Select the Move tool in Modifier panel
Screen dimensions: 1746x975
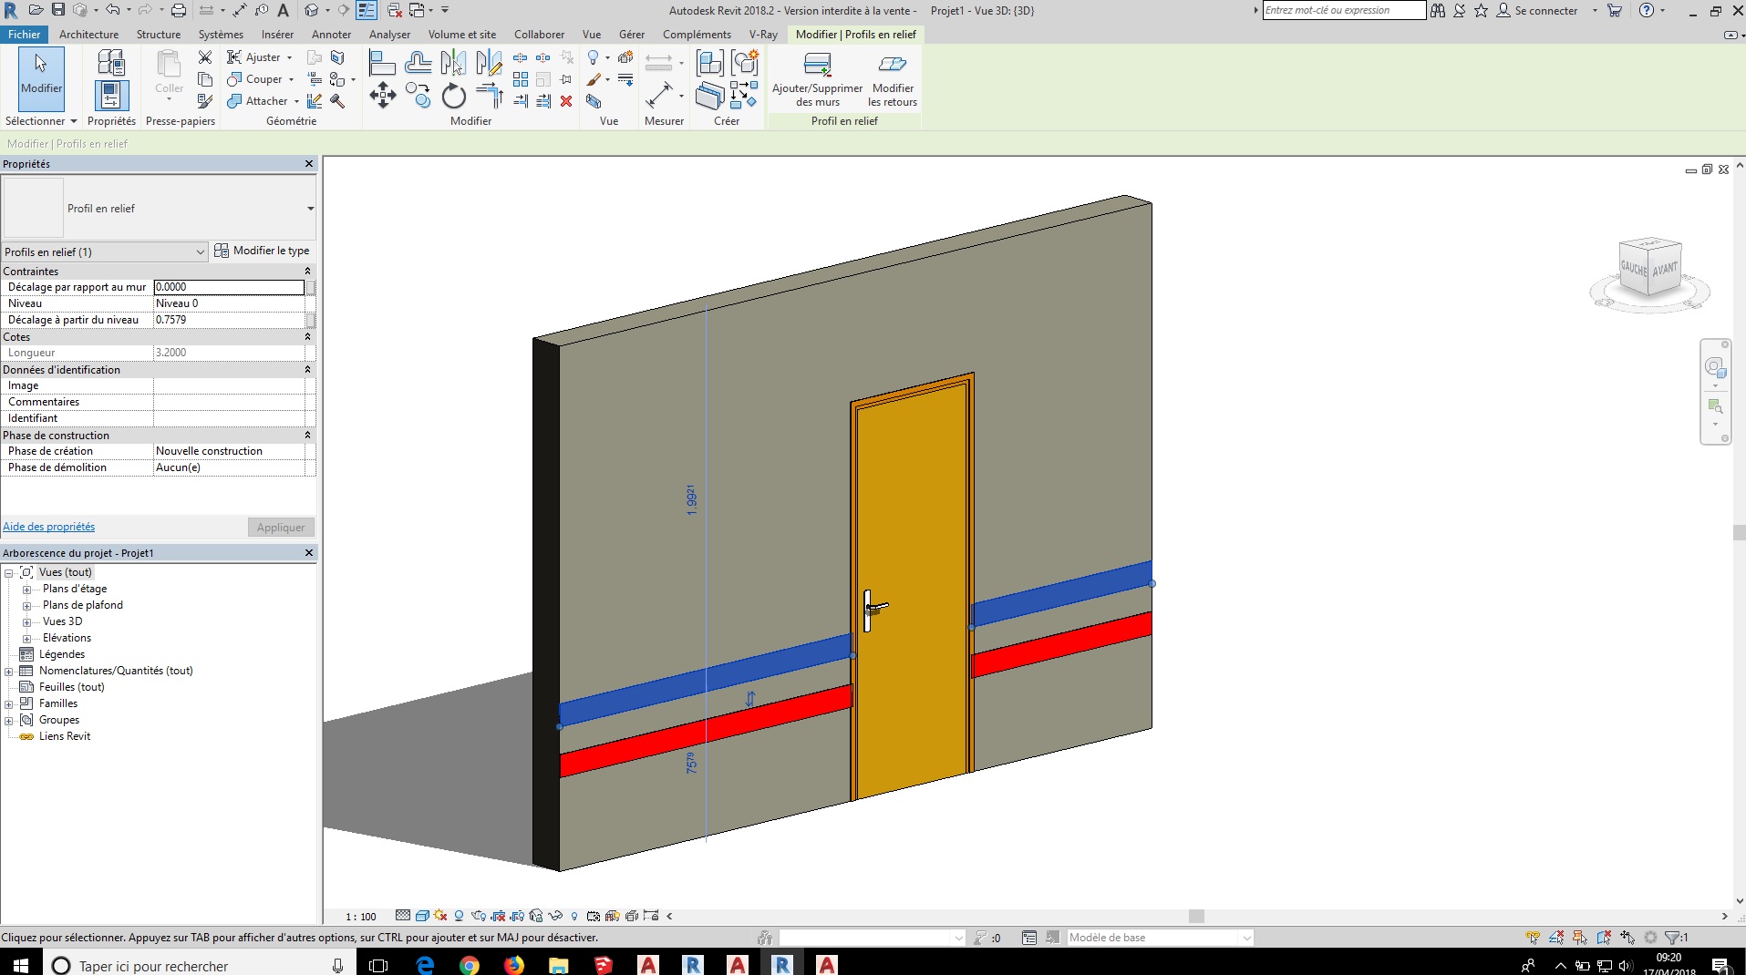point(383,95)
